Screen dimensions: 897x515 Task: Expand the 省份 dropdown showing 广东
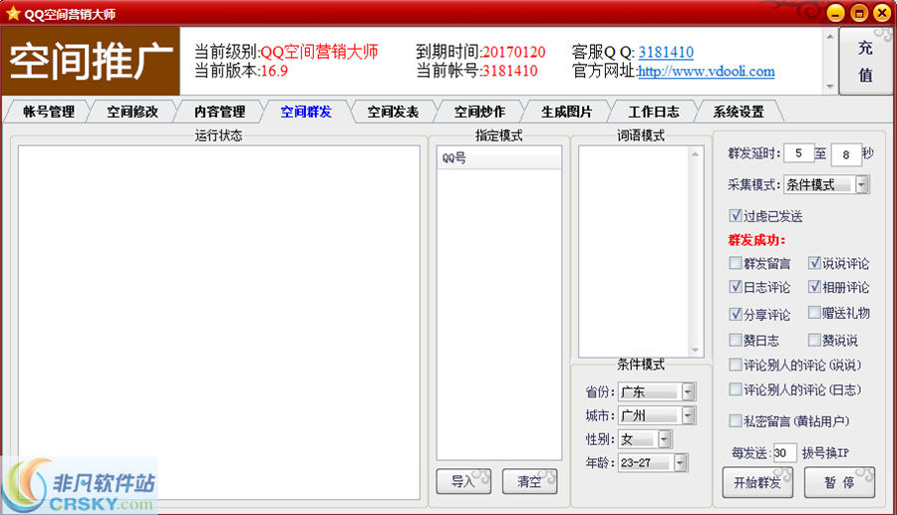[689, 391]
